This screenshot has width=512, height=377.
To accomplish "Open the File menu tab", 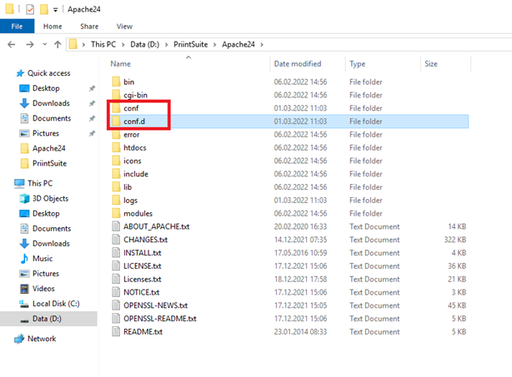I will pos(17,27).
